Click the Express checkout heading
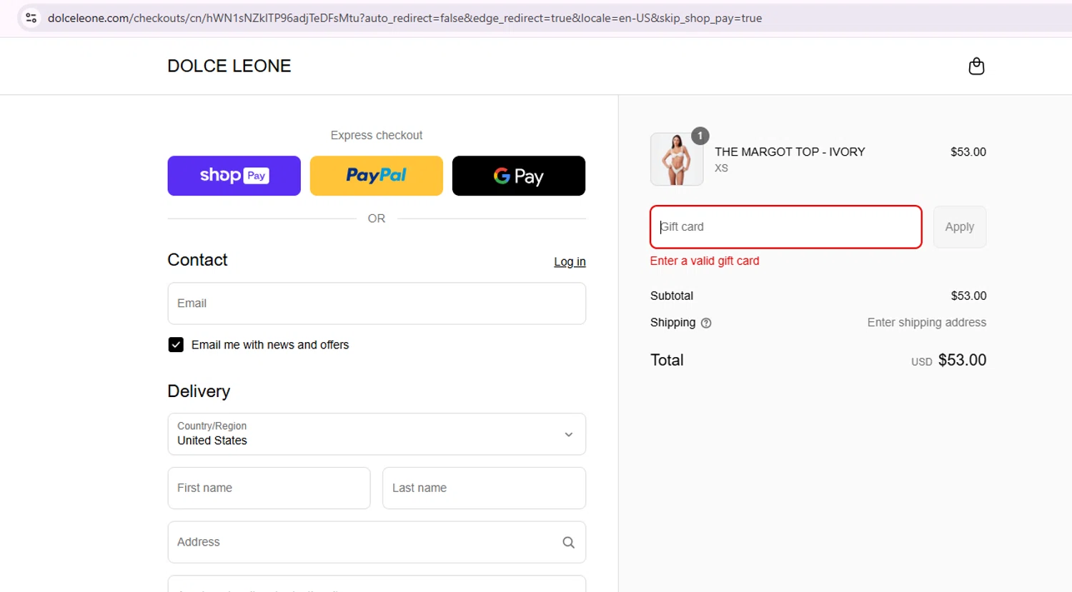 [377, 136]
